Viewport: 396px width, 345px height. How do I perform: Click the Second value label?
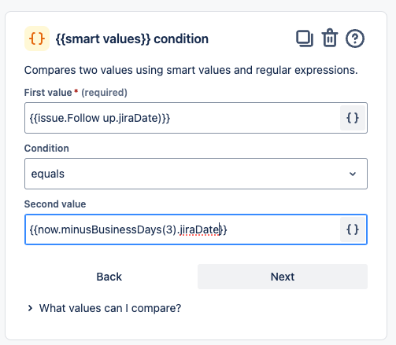click(55, 204)
